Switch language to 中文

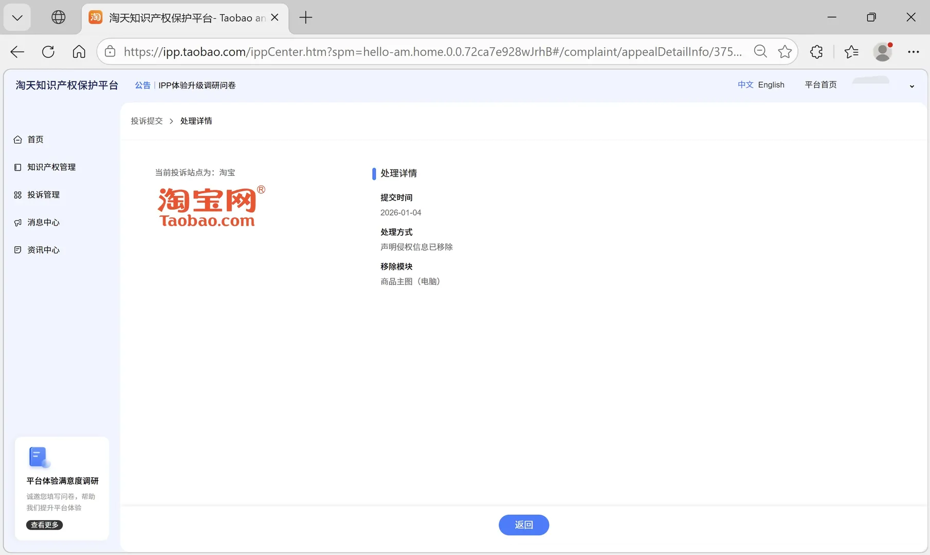pos(745,85)
